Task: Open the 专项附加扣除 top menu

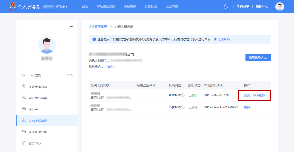Action: point(106,7)
